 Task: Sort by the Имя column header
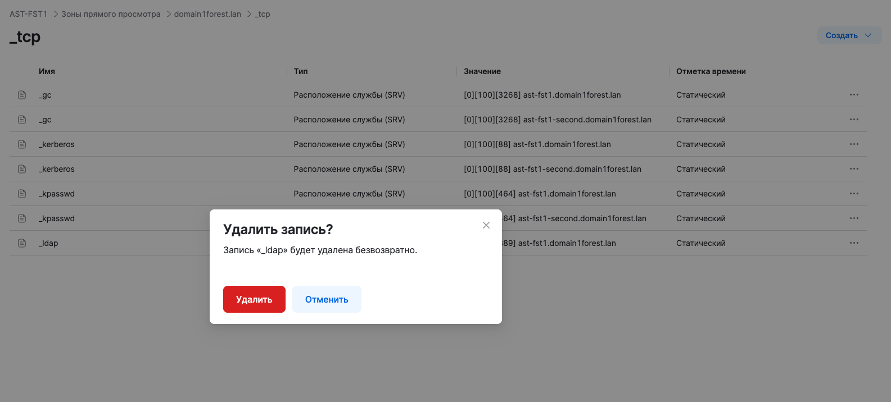[x=47, y=71]
